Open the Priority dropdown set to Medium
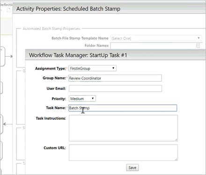Image resolution: width=206 pixels, height=175 pixels. click(x=82, y=99)
